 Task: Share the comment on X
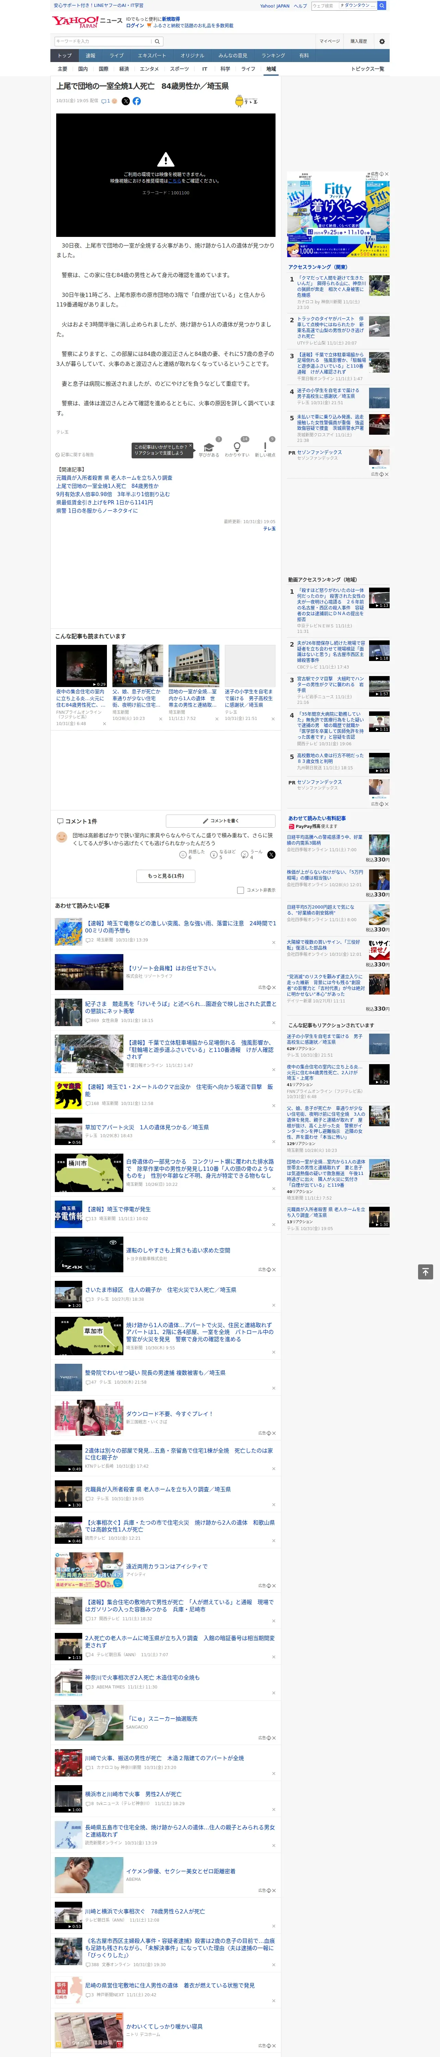tap(271, 854)
